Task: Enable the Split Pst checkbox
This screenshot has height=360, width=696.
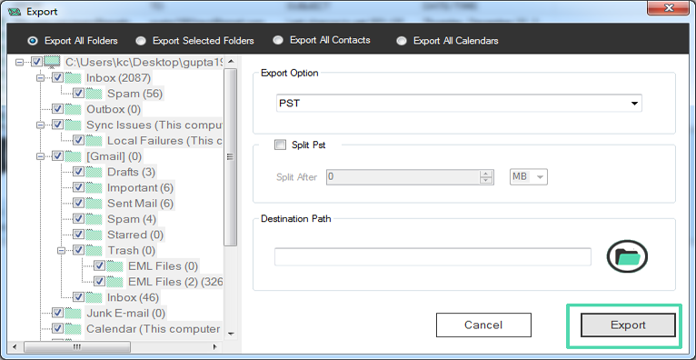Action: pyautogui.click(x=280, y=145)
